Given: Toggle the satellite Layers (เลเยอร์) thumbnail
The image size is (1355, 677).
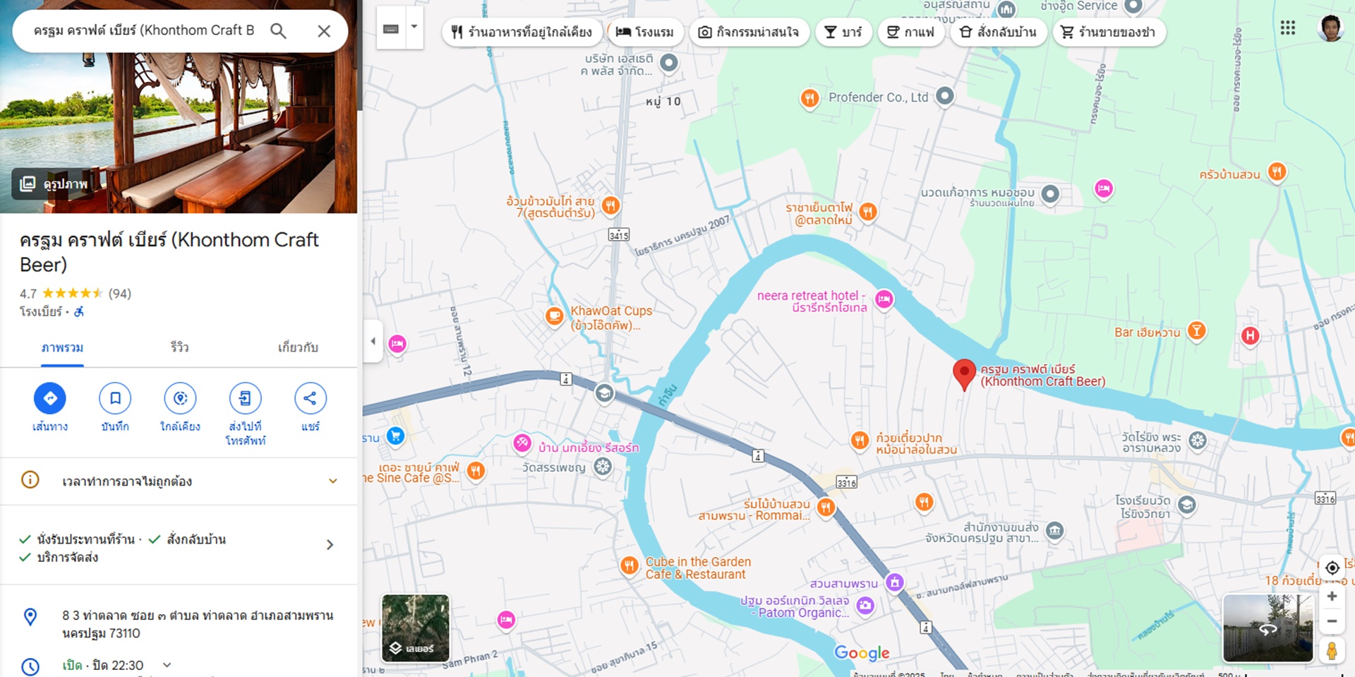Looking at the screenshot, I should point(415,628).
